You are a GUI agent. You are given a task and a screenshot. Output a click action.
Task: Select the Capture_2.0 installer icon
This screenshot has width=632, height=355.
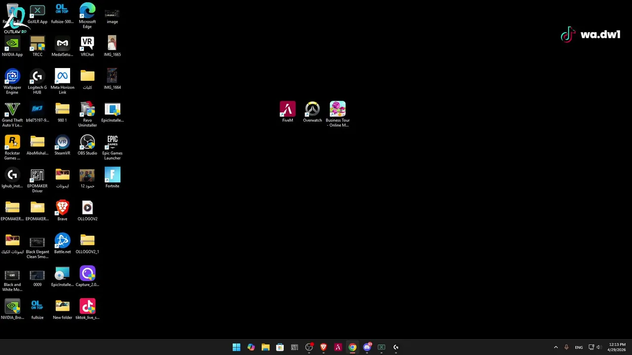(87, 277)
